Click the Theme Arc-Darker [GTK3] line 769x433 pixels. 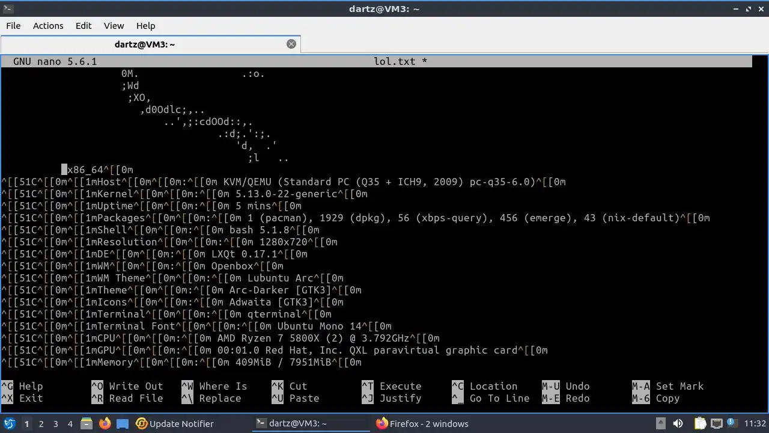181,290
